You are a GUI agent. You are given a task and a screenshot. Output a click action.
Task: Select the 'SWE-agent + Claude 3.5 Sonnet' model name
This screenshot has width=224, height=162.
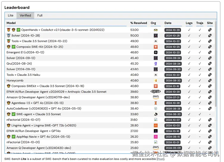39,114
